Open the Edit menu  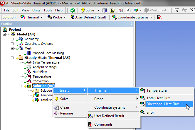coord(16,10)
